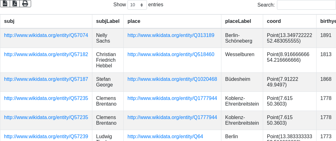This screenshot has width=336, height=141.
Task: Select the Christian Friedrich Hebbel name cell
Action: pos(106,60)
